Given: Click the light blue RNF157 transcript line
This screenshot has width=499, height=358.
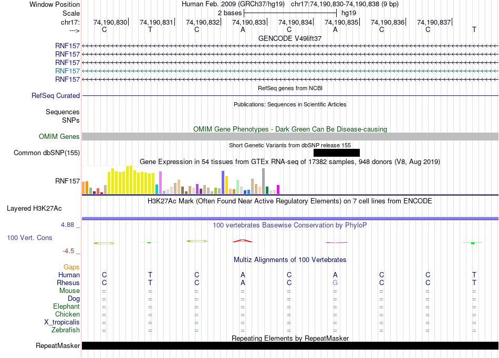Looking at the screenshot, I should click(x=290, y=71).
